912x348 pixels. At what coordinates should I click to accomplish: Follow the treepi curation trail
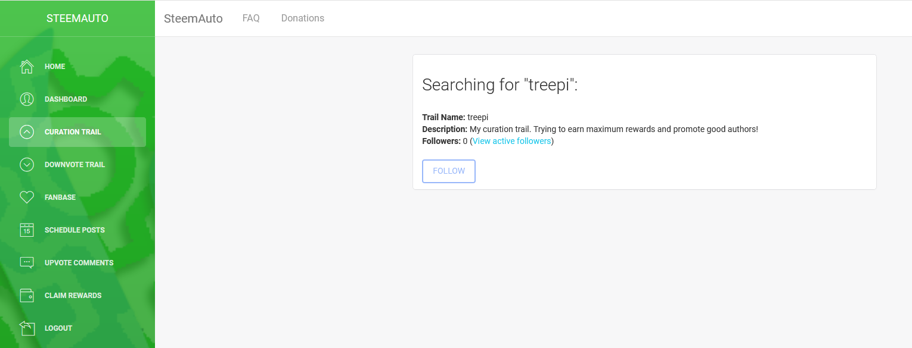click(449, 171)
